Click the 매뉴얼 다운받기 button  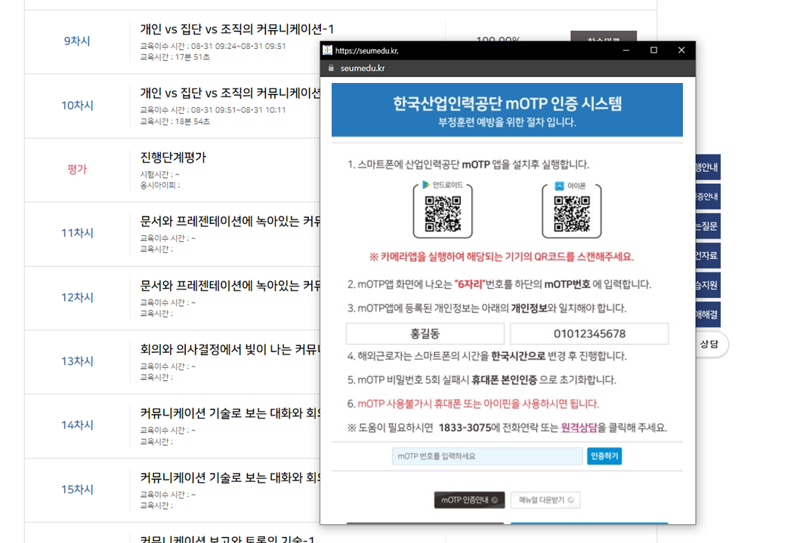point(545,500)
